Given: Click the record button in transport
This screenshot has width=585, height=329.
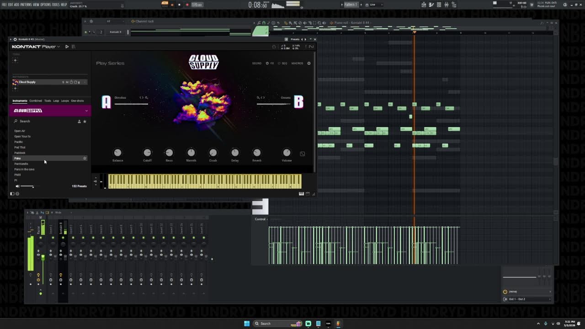Looking at the screenshot, I should [187, 5].
